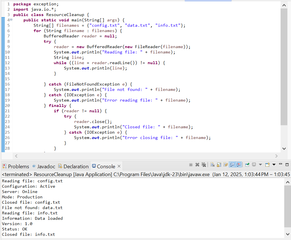
Task: Click the Display Selected Console icon
Action: 254,165
